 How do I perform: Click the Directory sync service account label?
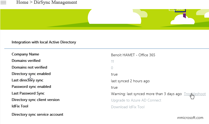pyautogui.click(x=37, y=114)
